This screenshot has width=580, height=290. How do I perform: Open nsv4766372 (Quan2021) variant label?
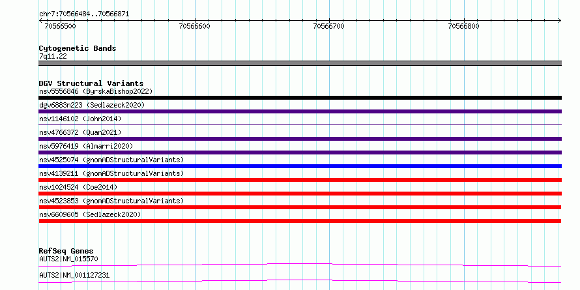coord(80,132)
